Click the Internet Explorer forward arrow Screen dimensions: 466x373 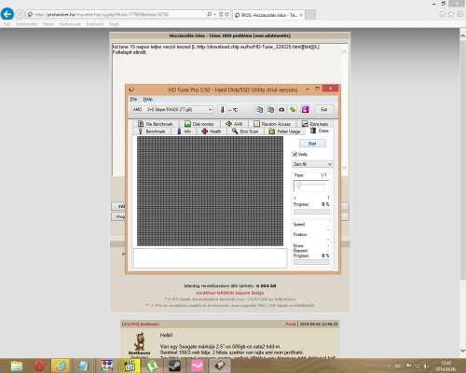coord(21,14)
